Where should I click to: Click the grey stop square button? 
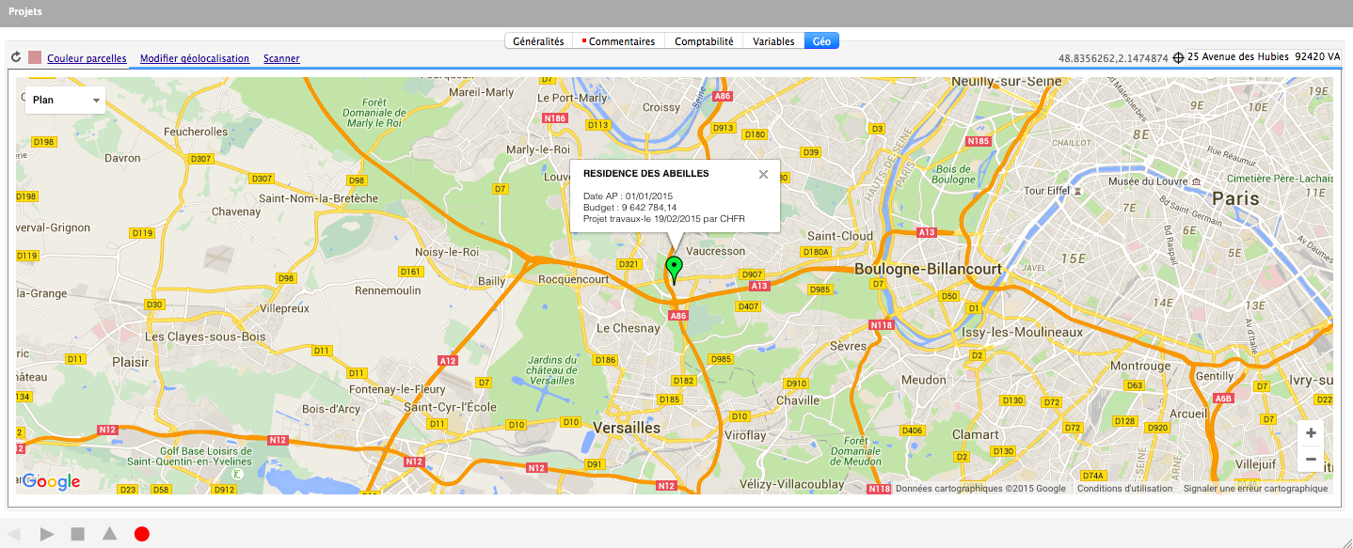point(78,534)
